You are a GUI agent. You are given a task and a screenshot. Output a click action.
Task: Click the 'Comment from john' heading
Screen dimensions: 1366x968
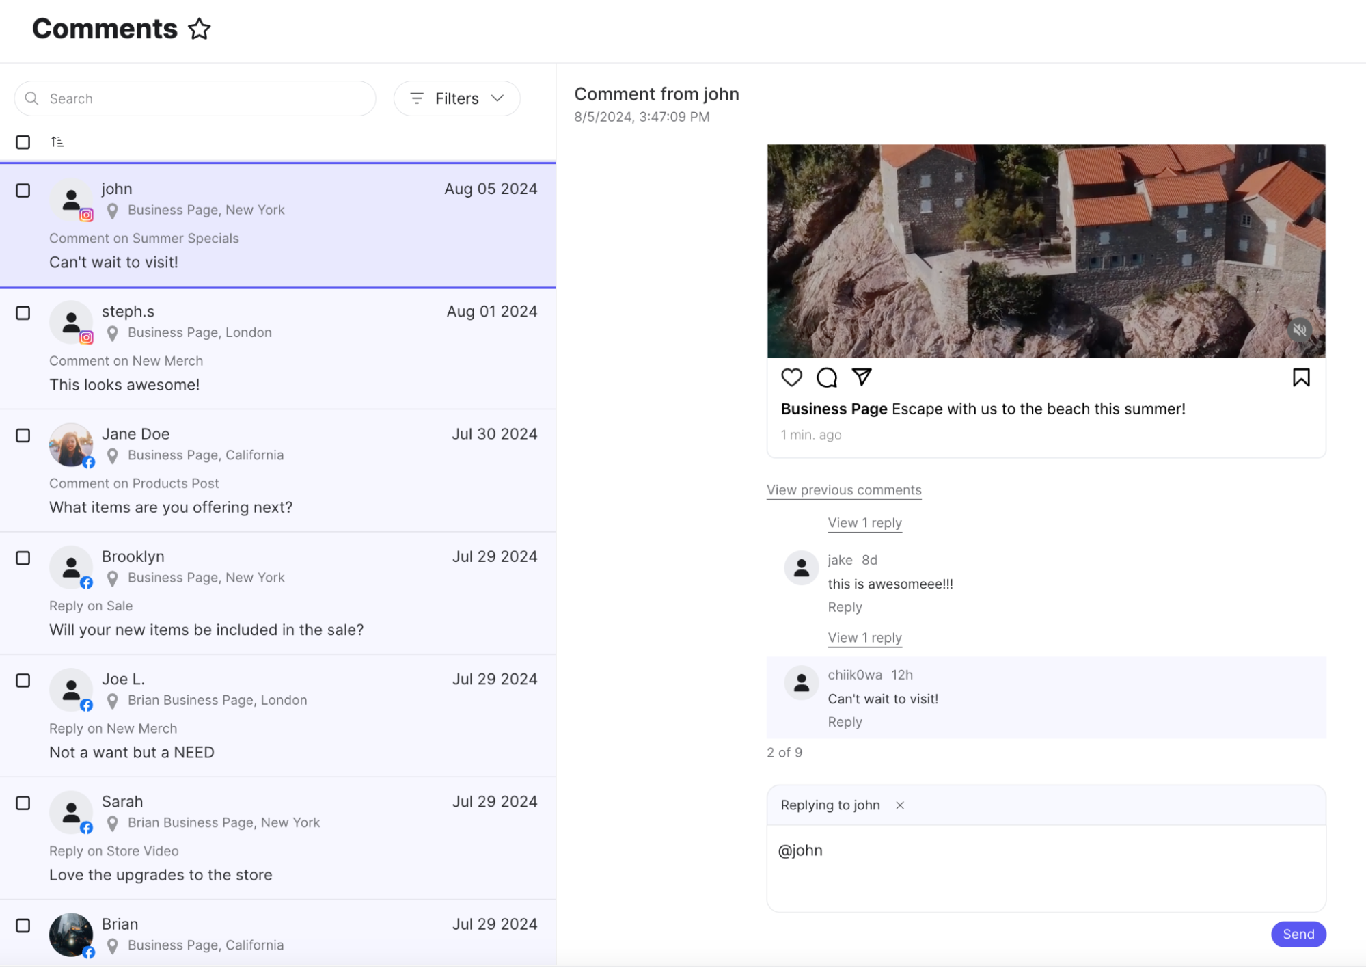coord(657,94)
